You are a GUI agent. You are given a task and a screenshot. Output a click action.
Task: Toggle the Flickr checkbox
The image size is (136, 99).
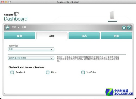[x=48, y=72]
